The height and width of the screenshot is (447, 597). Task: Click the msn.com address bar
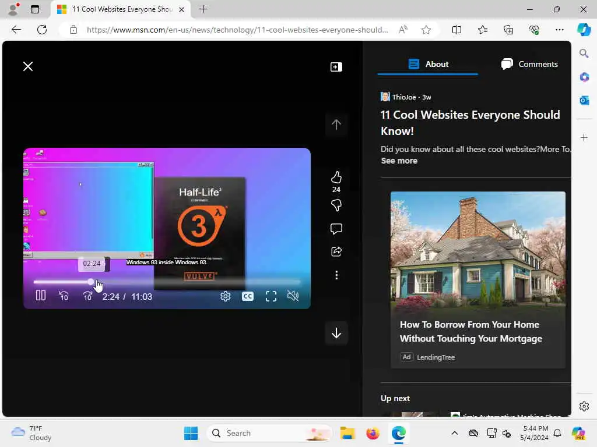click(237, 30)
